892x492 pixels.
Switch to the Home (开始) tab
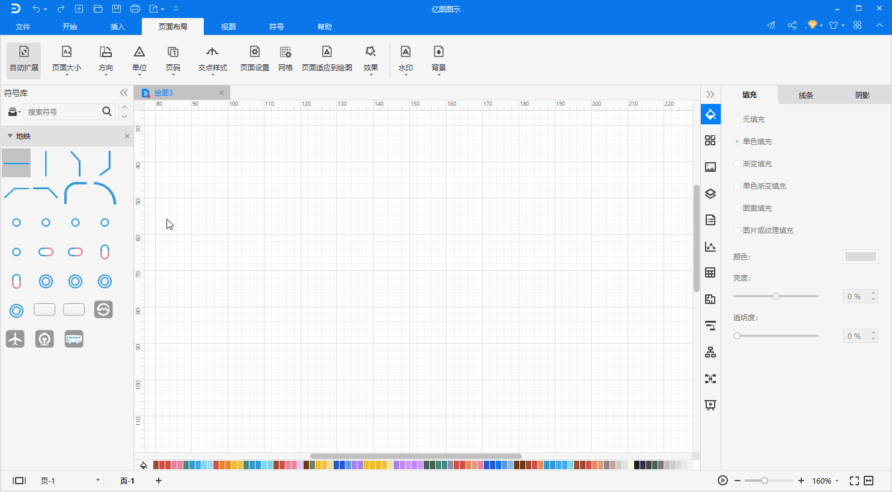[70, 26]
